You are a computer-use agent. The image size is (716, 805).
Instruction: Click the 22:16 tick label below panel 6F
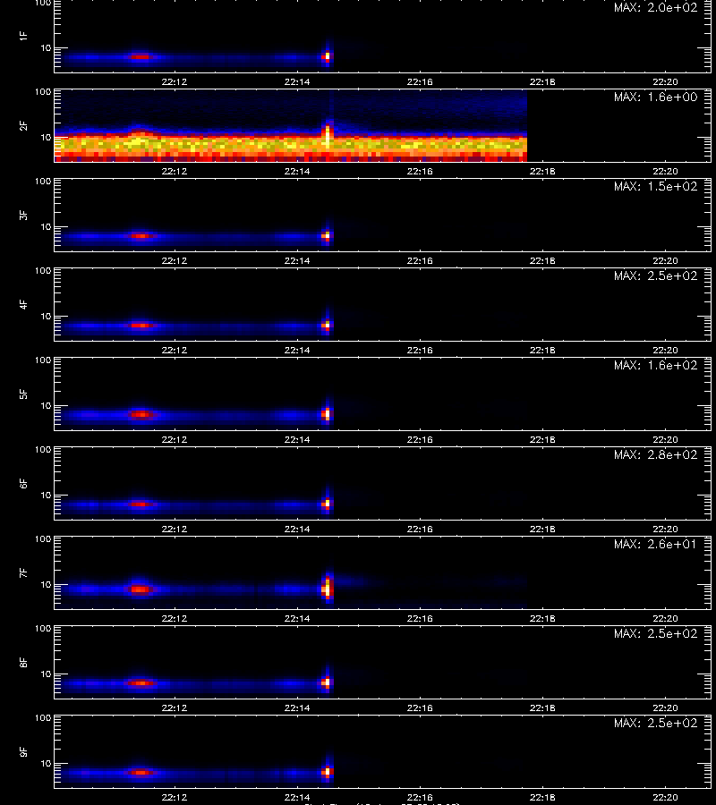pos(420,529)
